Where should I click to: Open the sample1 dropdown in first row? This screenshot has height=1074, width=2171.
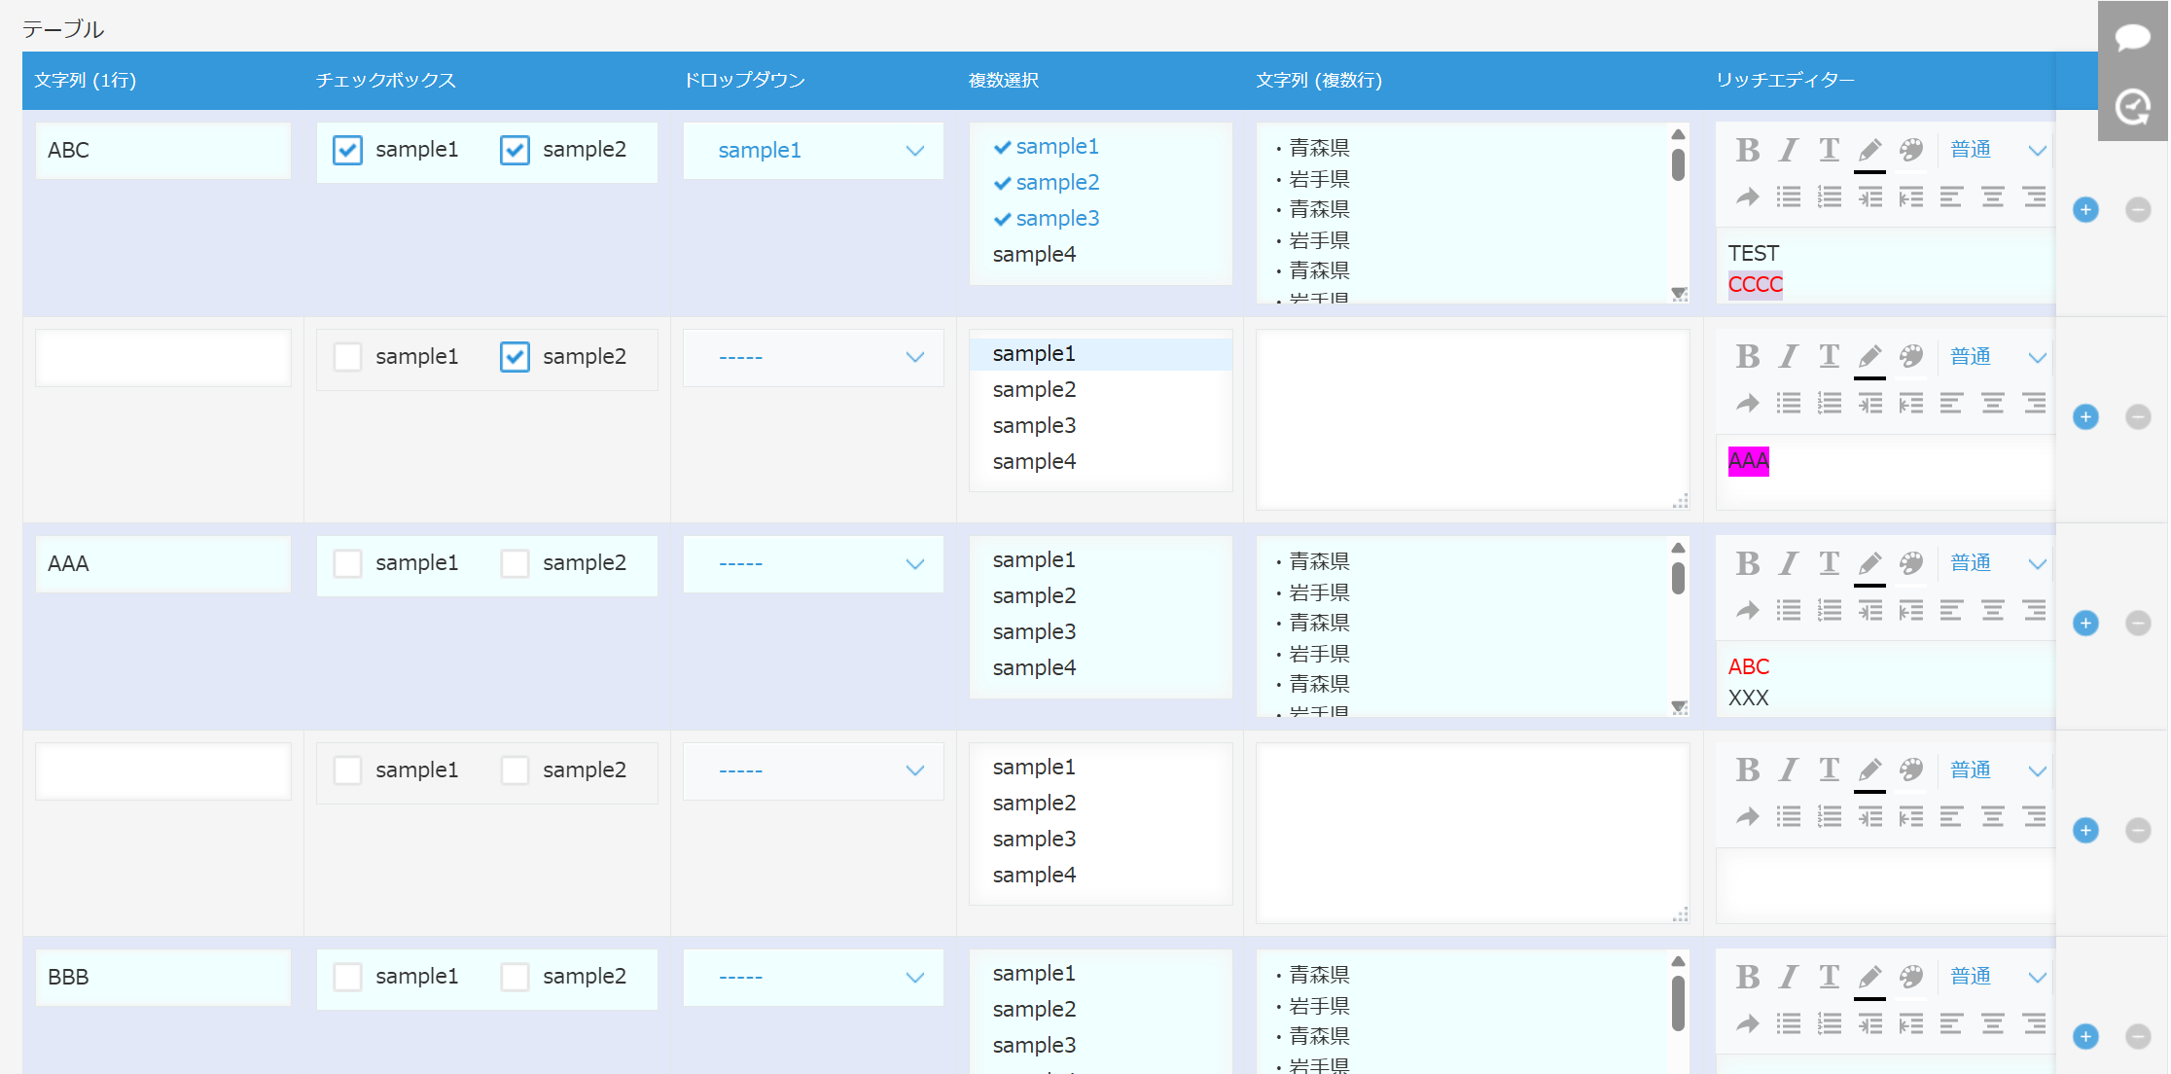813,151
